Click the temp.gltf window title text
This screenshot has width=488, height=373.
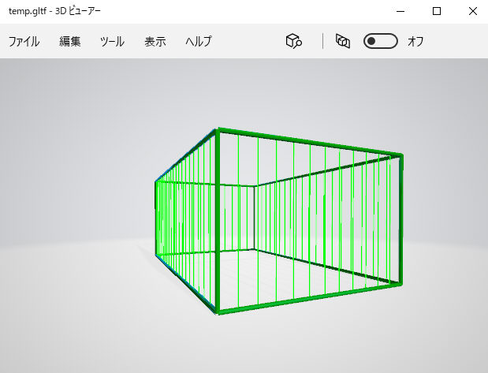[54, 11]
